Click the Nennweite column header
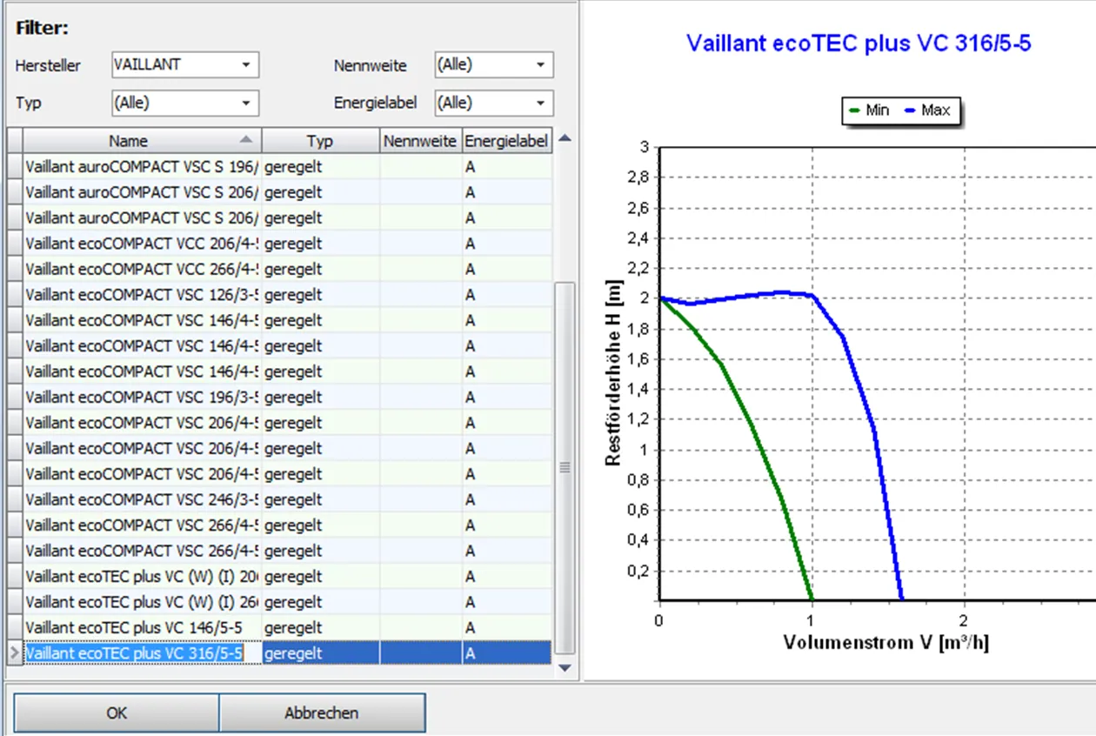This screenshot has width=1096, height=736. (x=420, y=141)
